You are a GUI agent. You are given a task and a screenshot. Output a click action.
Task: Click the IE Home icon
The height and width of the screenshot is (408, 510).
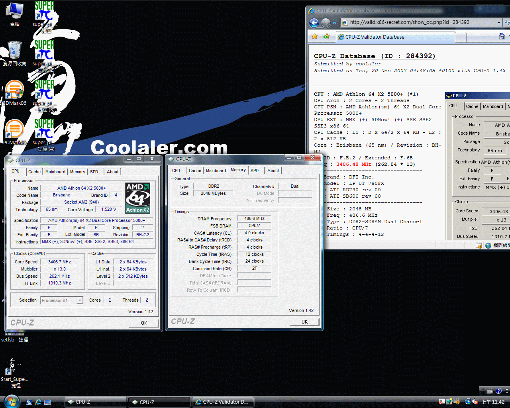point(502,37)
